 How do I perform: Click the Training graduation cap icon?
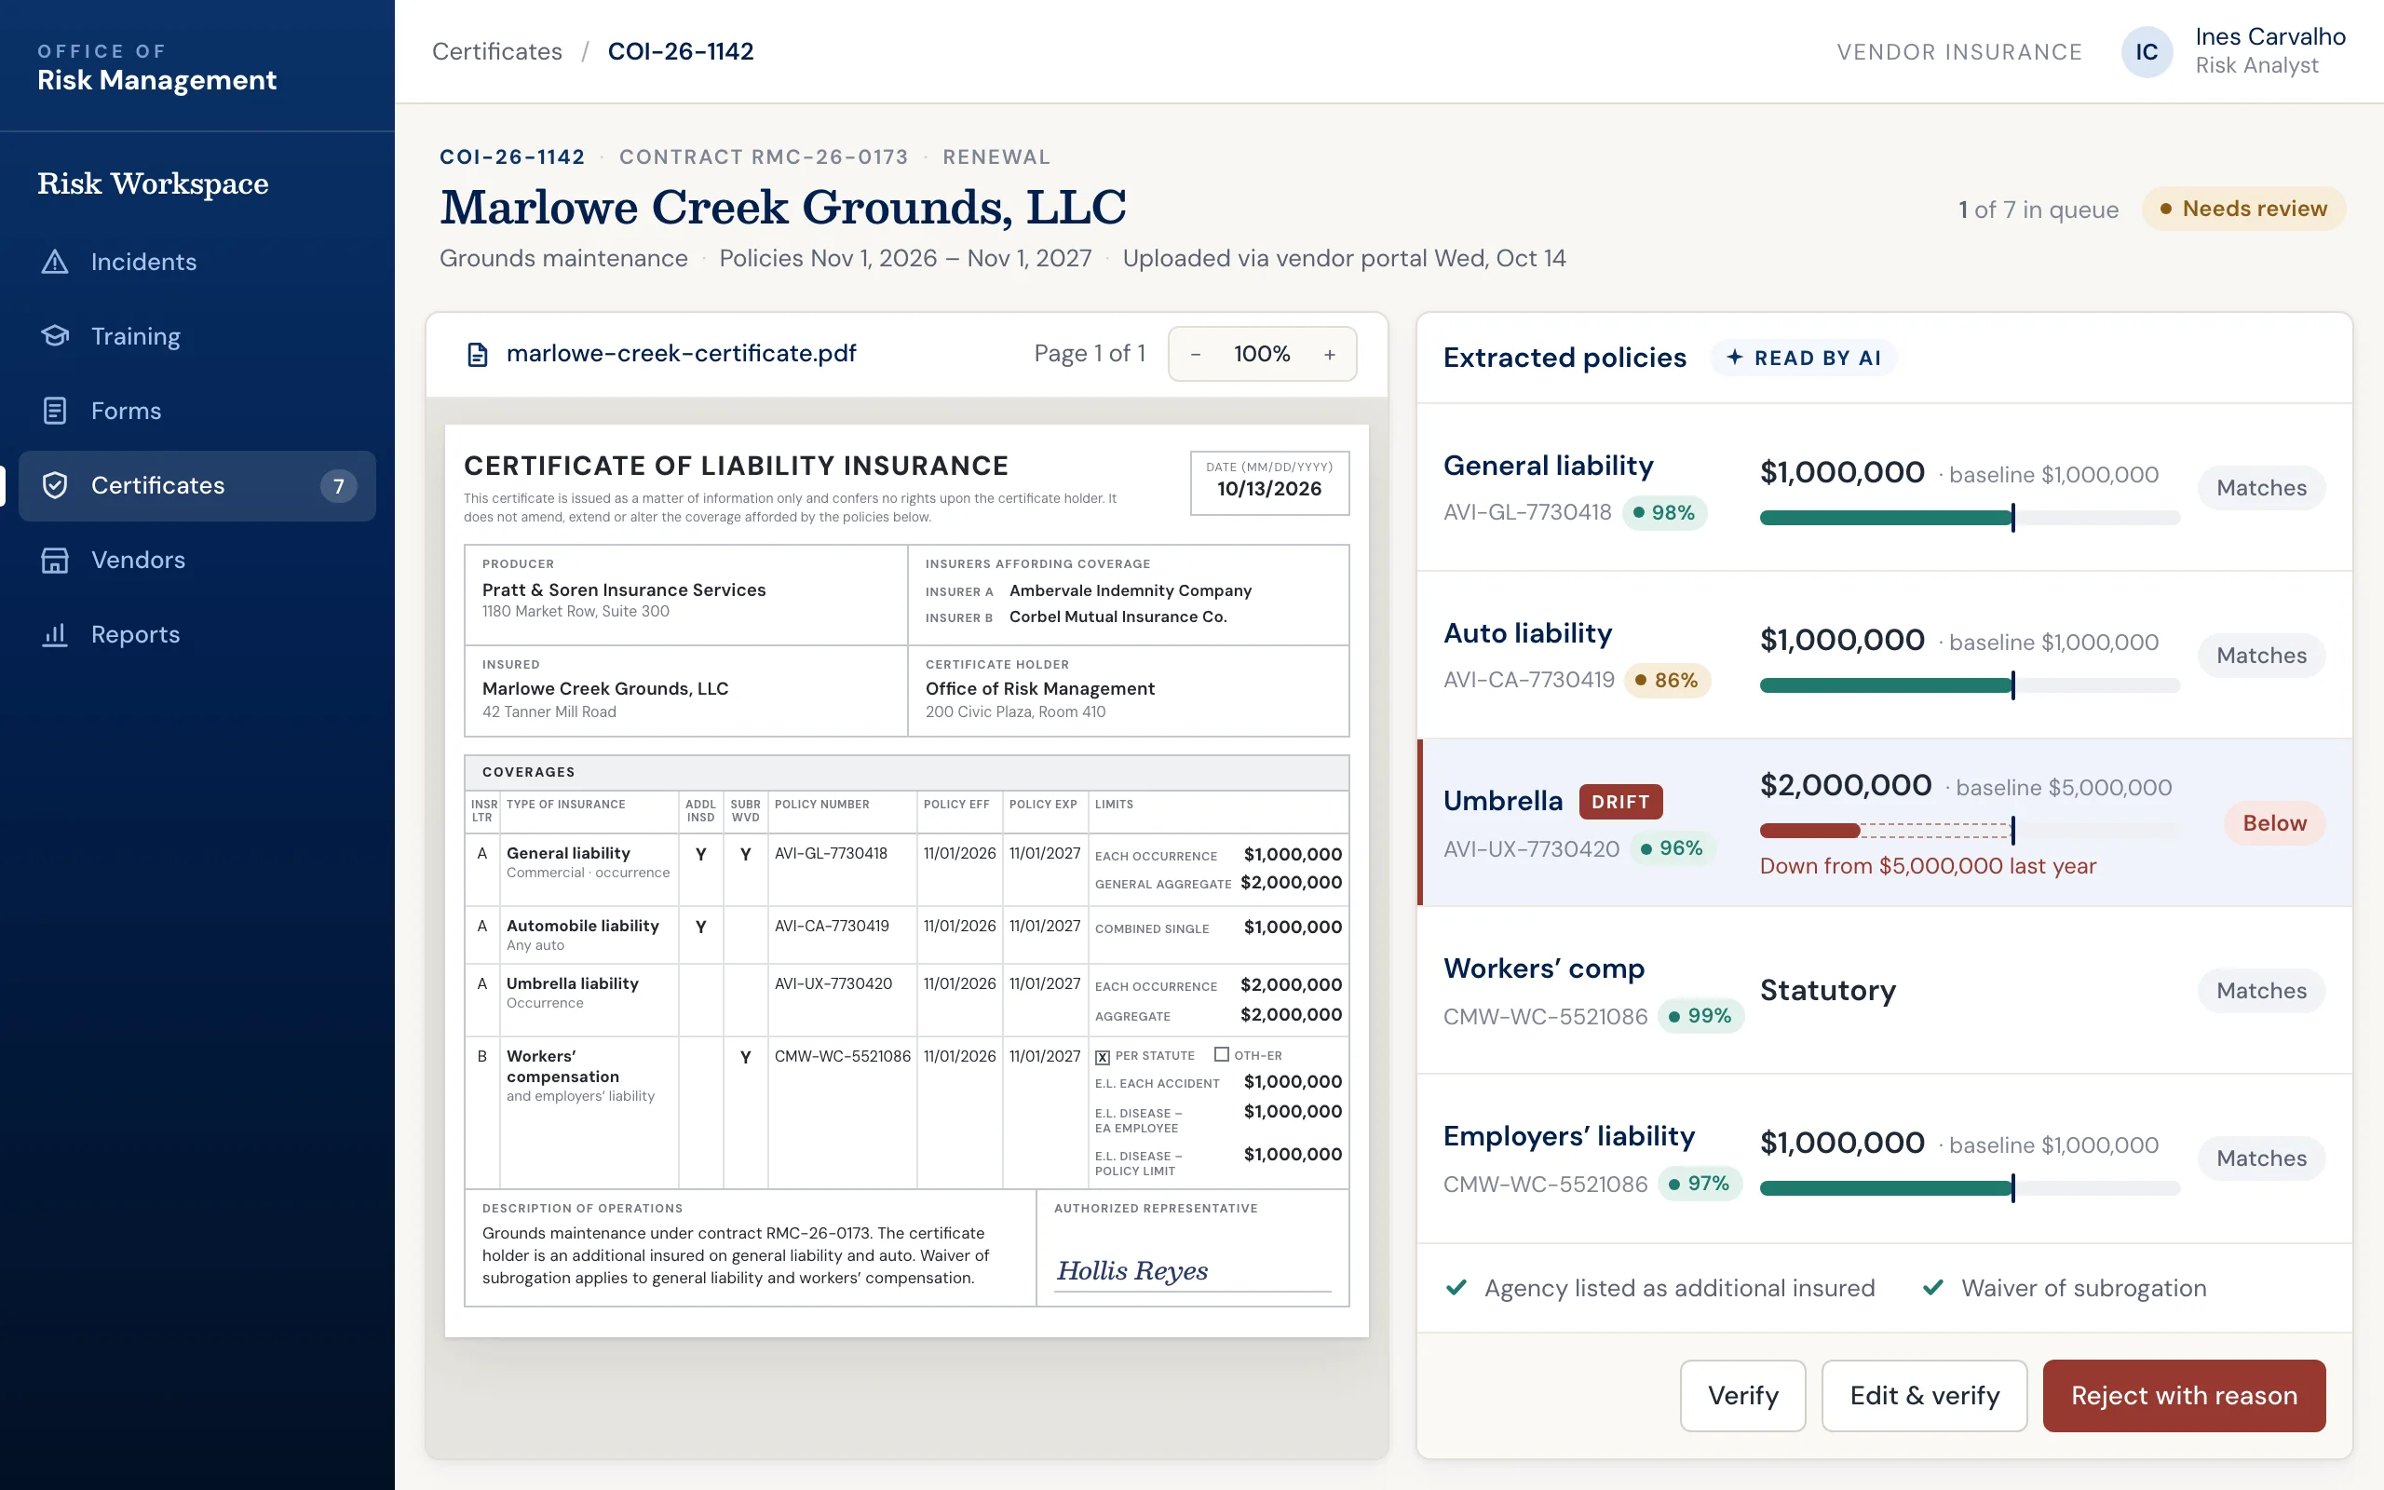point(55,336)
